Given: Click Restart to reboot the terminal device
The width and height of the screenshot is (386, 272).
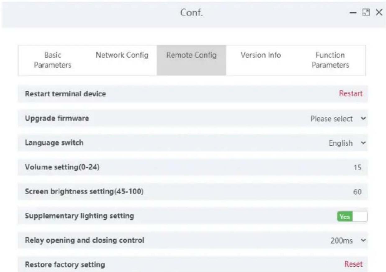Looking at the screenshot, I should pyautogui.click(x=351, y=94).
